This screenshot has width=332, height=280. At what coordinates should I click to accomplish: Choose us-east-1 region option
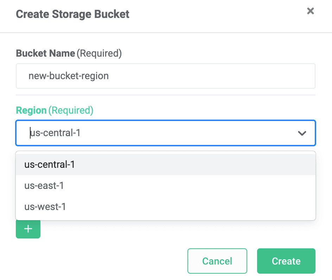pos(166,185)
